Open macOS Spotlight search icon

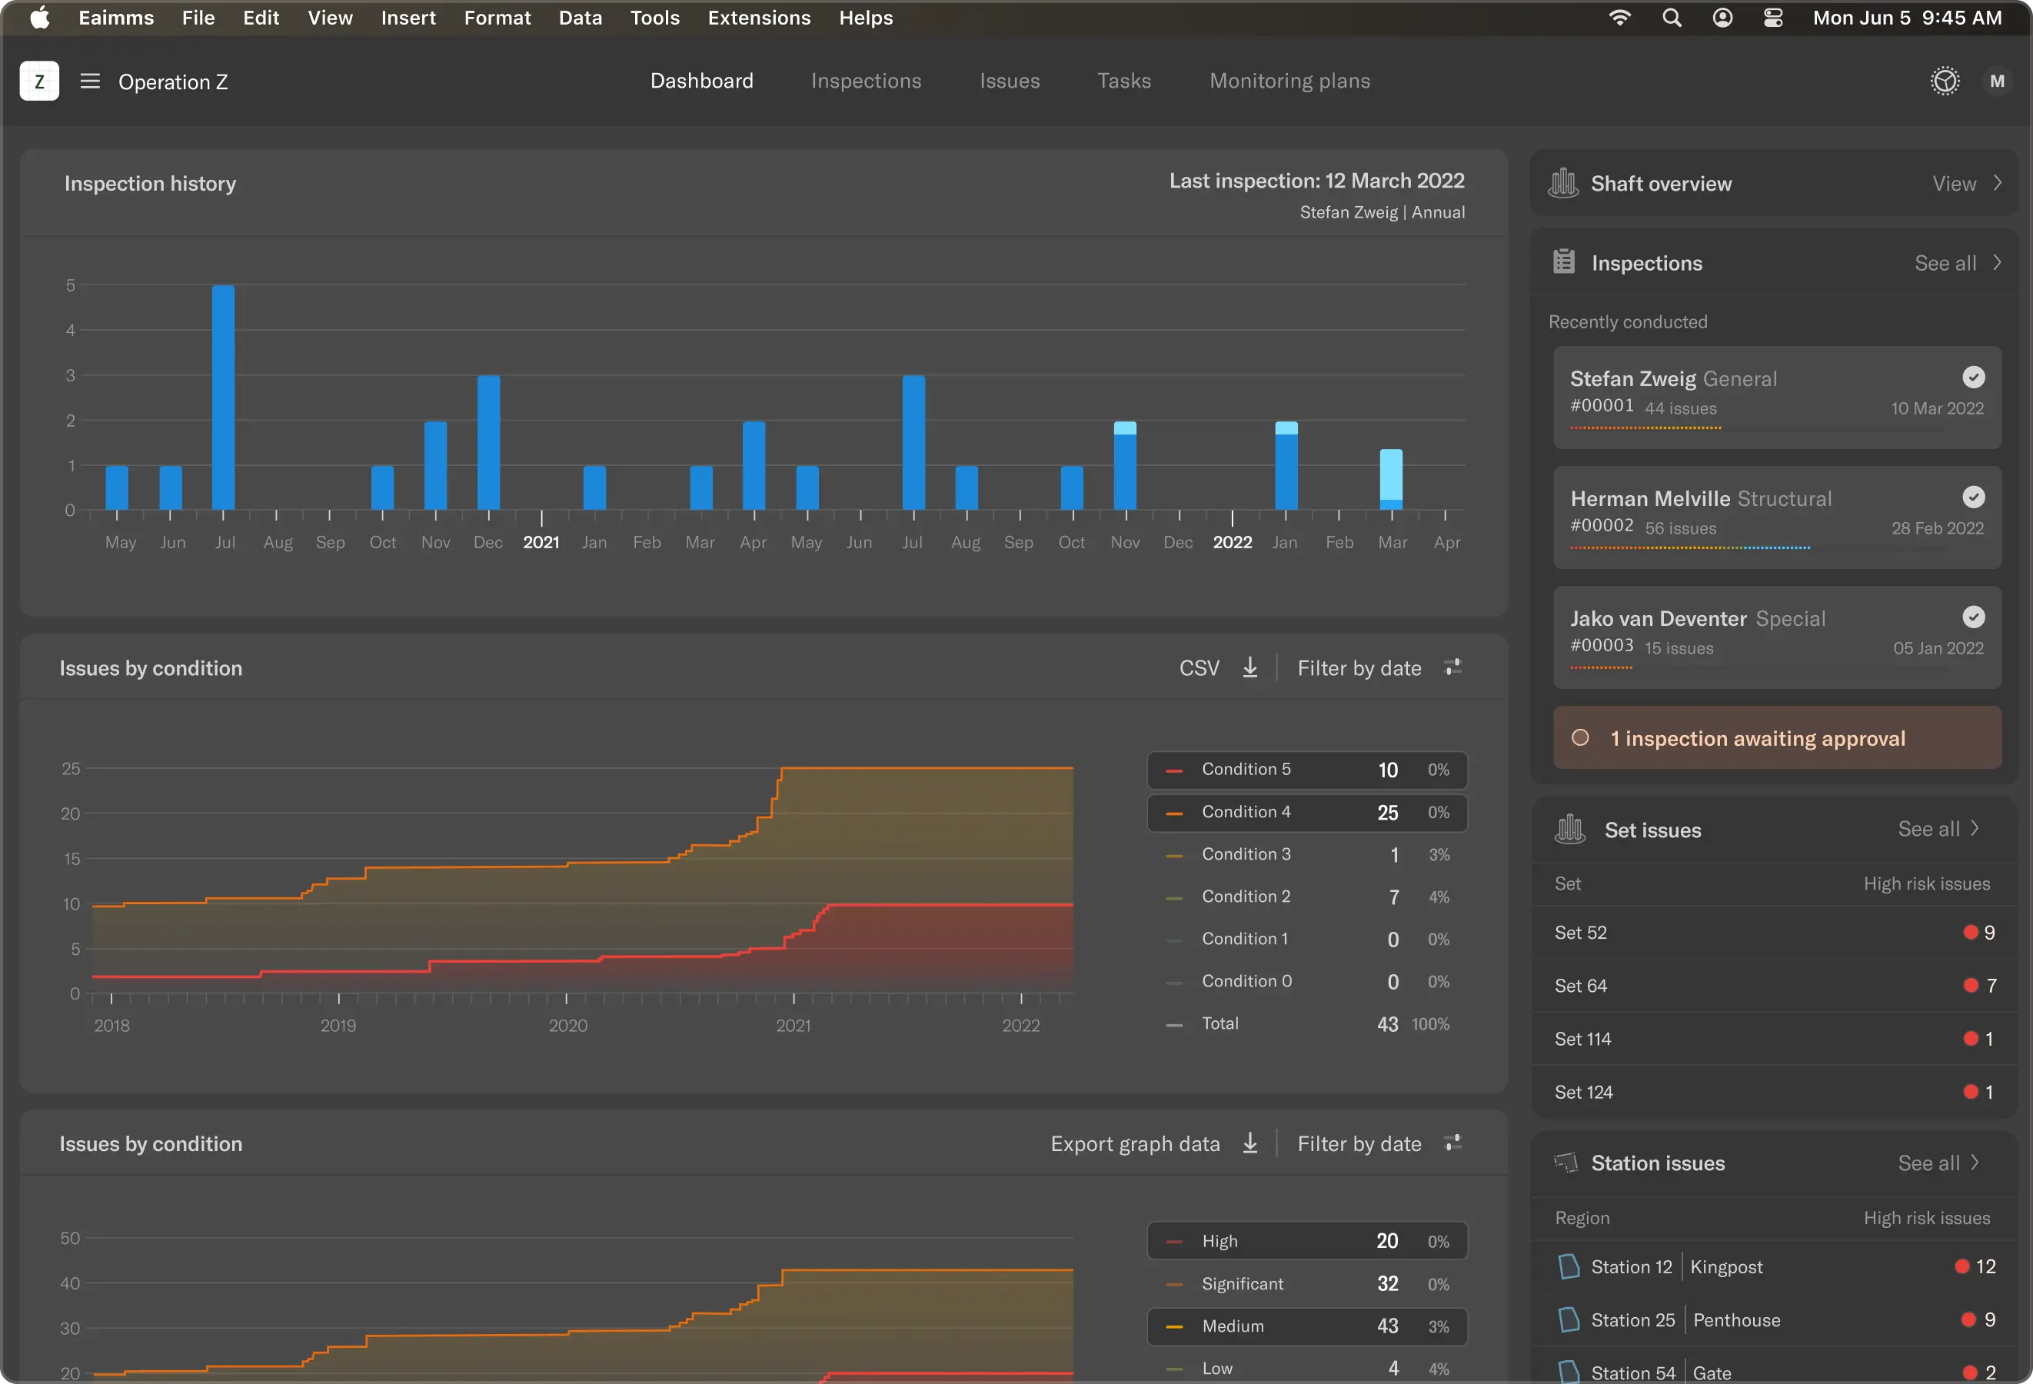[1671, 18]
